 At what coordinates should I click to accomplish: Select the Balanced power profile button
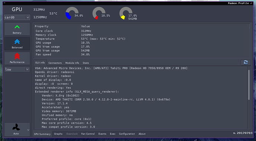click(17, 44)
